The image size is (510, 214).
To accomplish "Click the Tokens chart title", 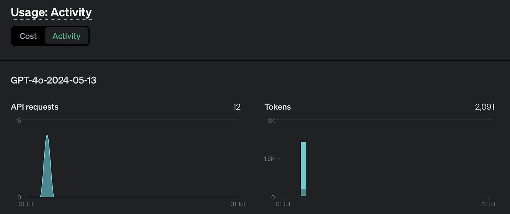I will click(x=278, y=107).
